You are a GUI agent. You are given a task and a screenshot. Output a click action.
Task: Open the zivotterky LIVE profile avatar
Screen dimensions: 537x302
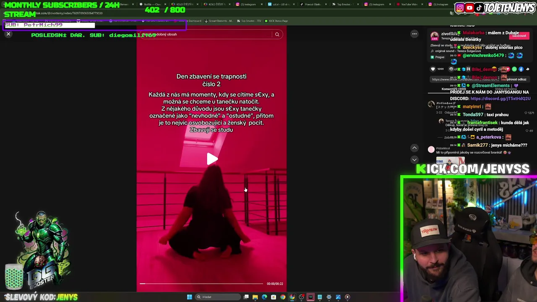[435, 36]
